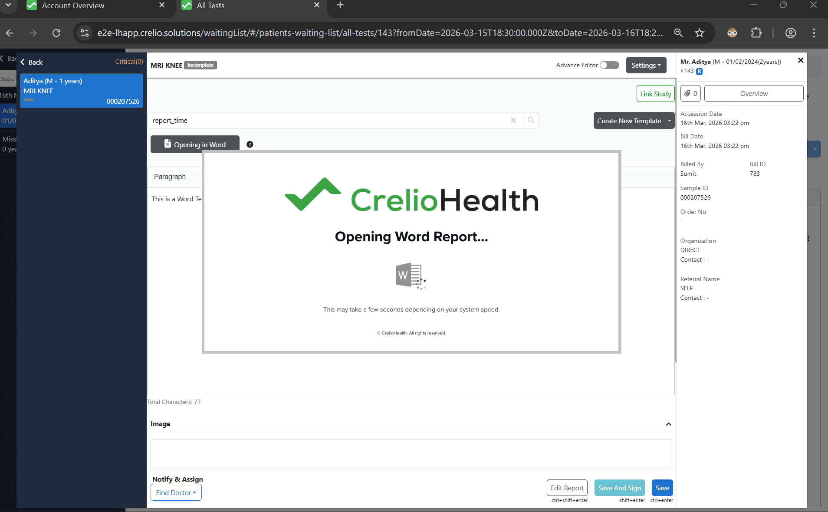
Task: Click the Link Study button
Action: (x=655, y=94)
